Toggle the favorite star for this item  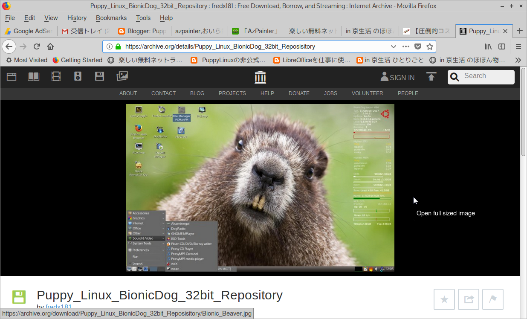coord(444,299)
